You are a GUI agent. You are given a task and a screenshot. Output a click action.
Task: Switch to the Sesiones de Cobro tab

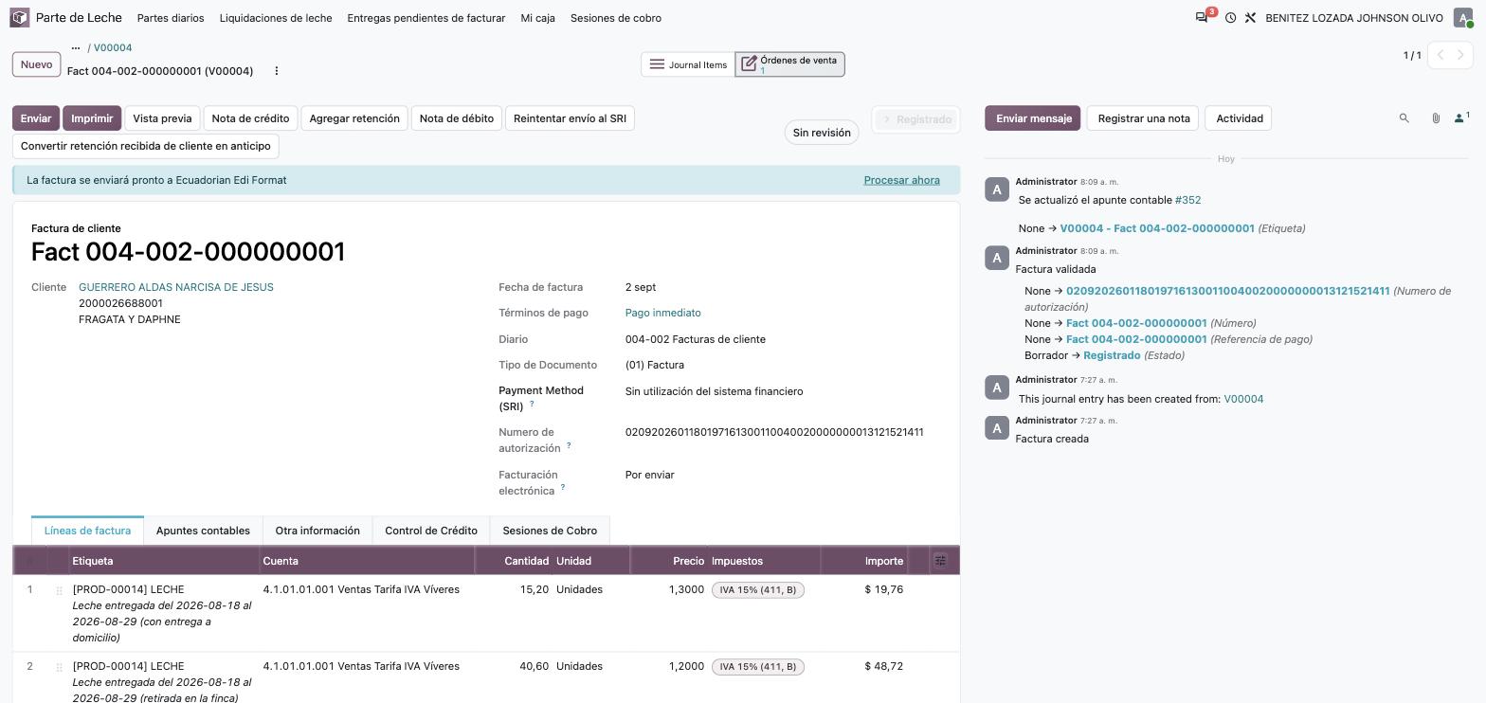[x=550, y=531]
